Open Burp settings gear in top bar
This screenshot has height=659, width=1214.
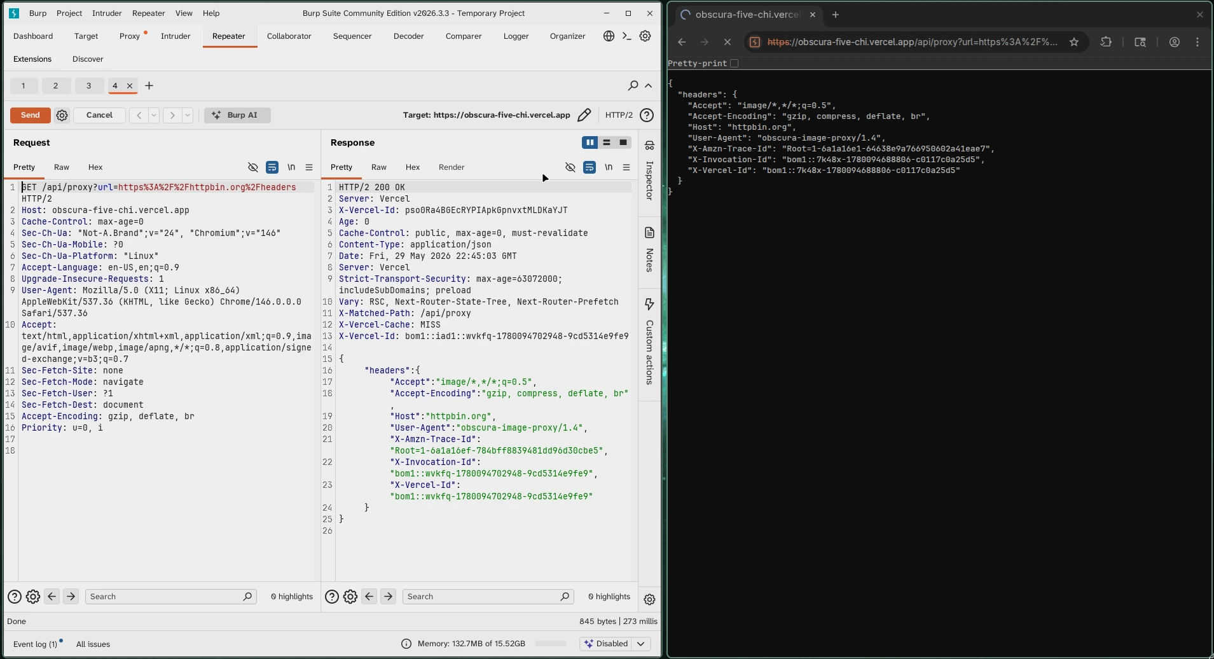pos(645,36)
